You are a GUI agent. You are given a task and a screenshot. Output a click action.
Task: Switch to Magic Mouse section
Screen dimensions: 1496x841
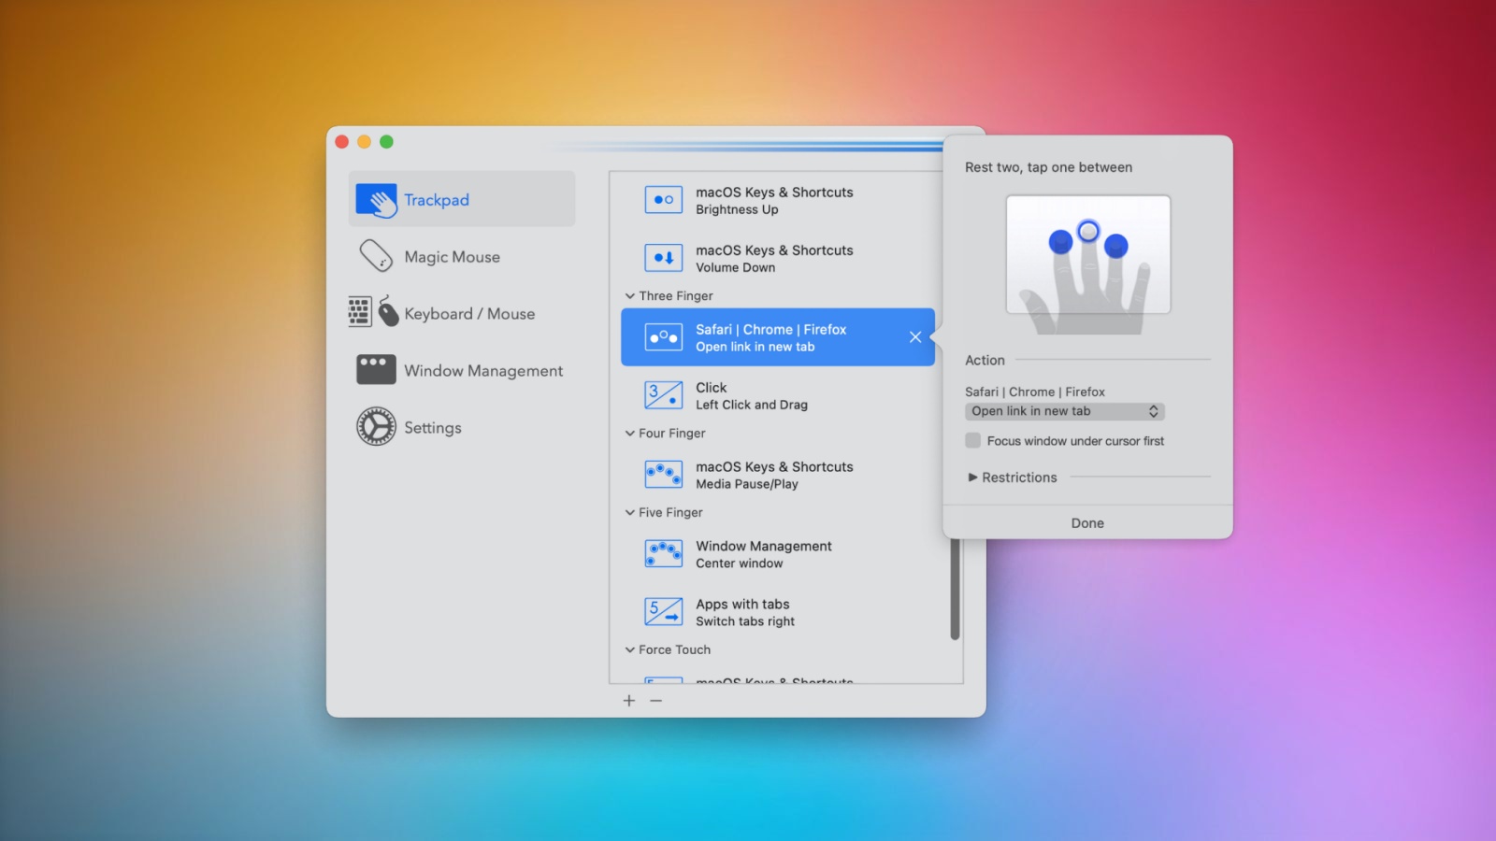coord(462,256)
